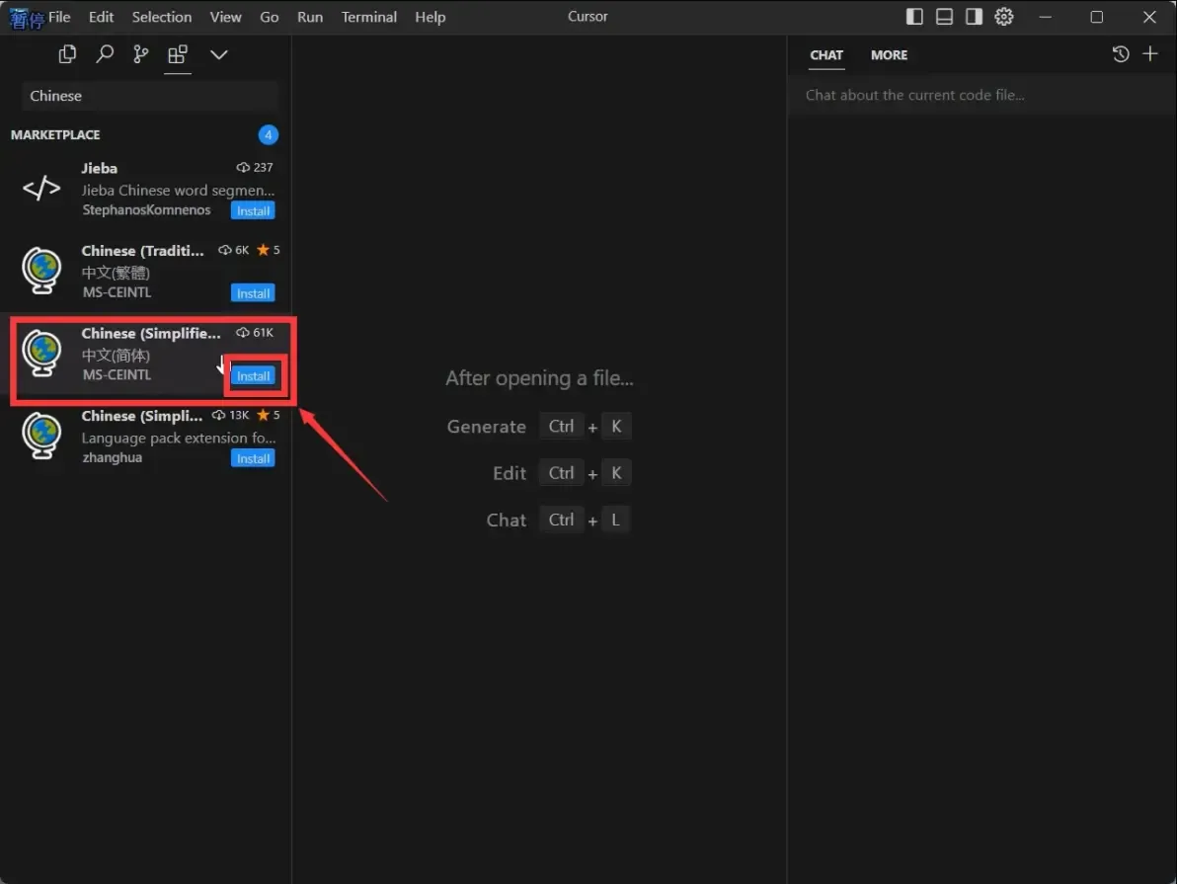
Task: Open the Explorer view from the activity bar
Action: tap(67, 54)
